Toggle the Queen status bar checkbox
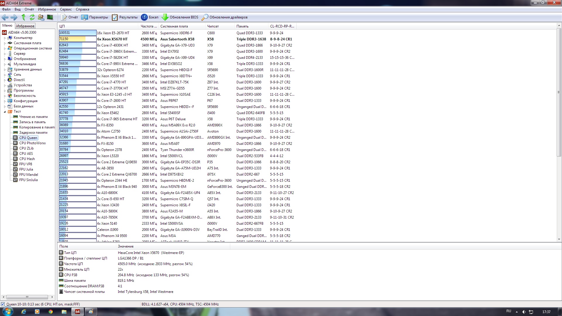 [3, 304]
